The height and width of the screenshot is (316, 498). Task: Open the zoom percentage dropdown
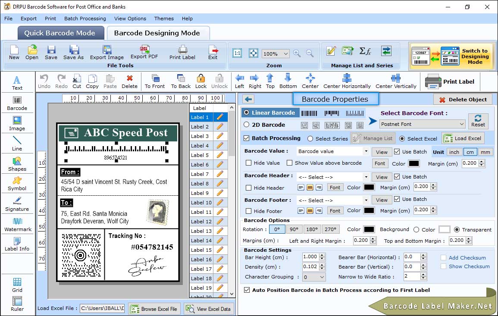coord(276,53)
